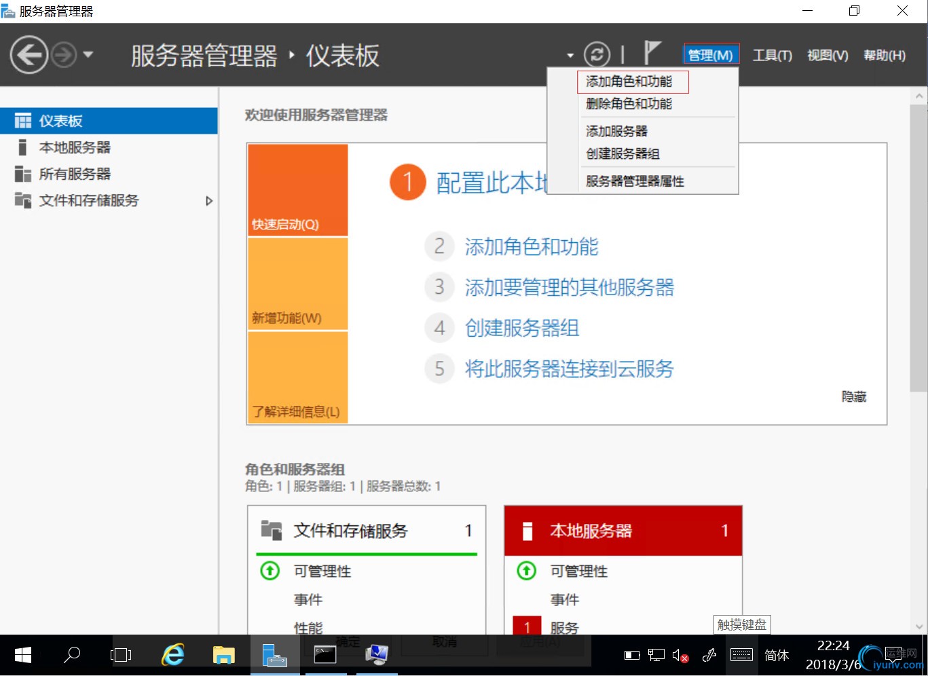Select 文件和存储服务 in the sidebar
The width and height of the screenshot is (928, 676).
coord(109,200)
